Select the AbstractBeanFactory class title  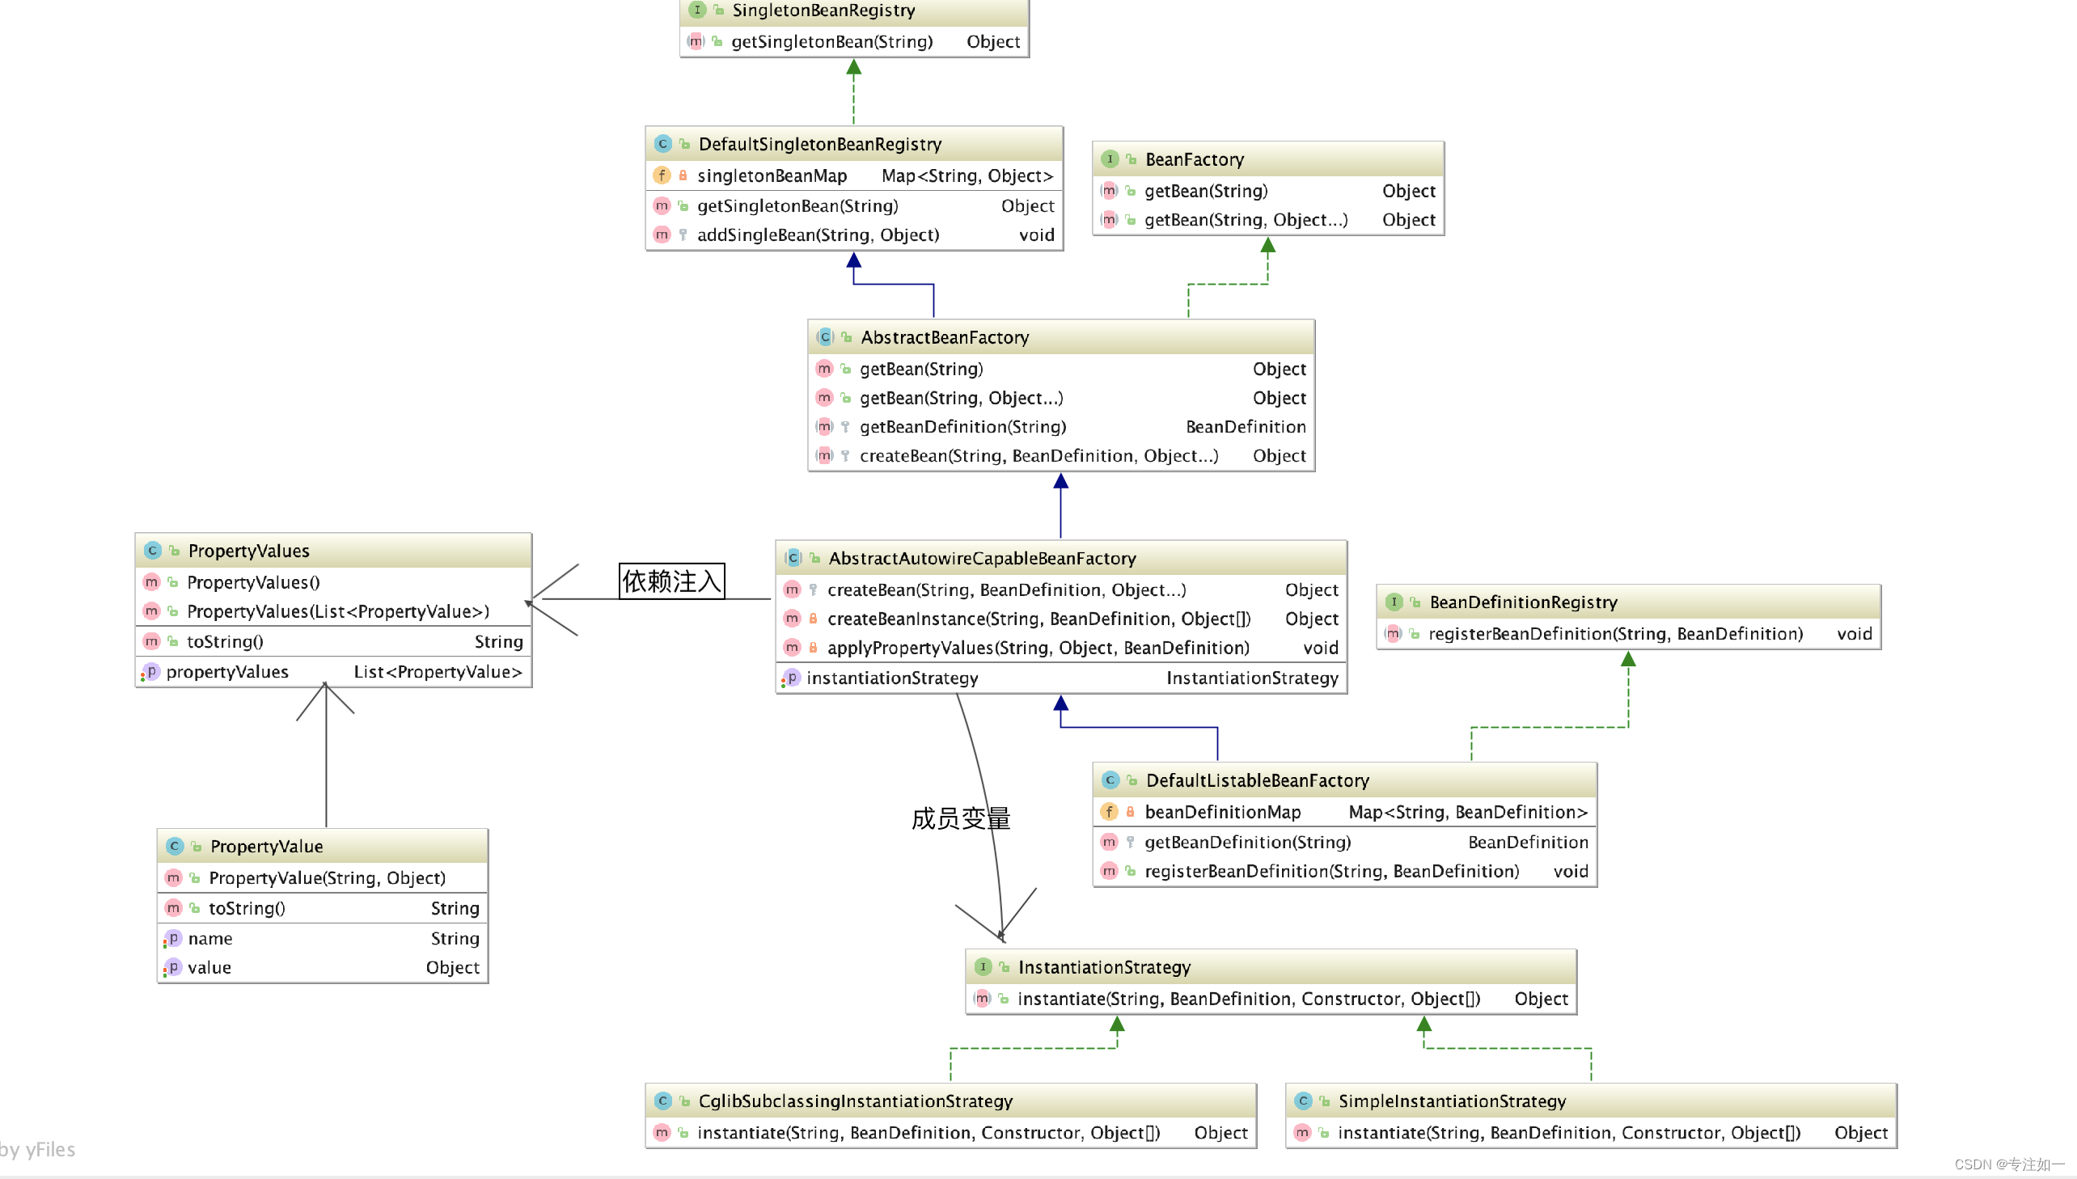tap(944, 337)
